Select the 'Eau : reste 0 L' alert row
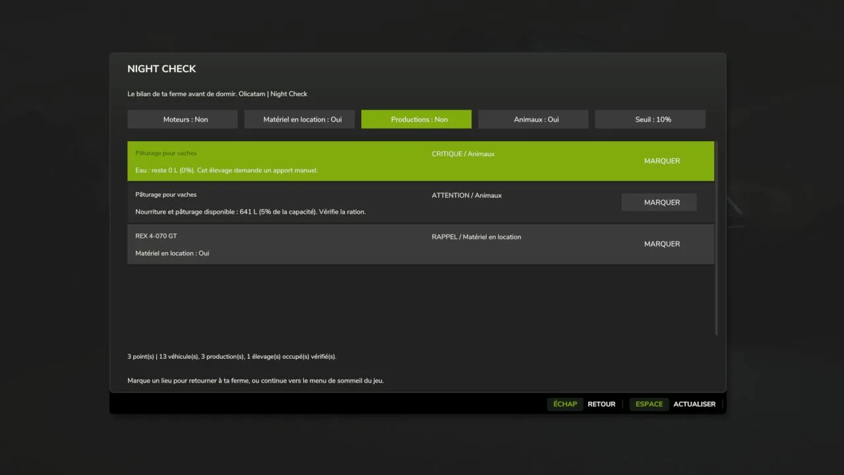 click(x=421, y=161)
